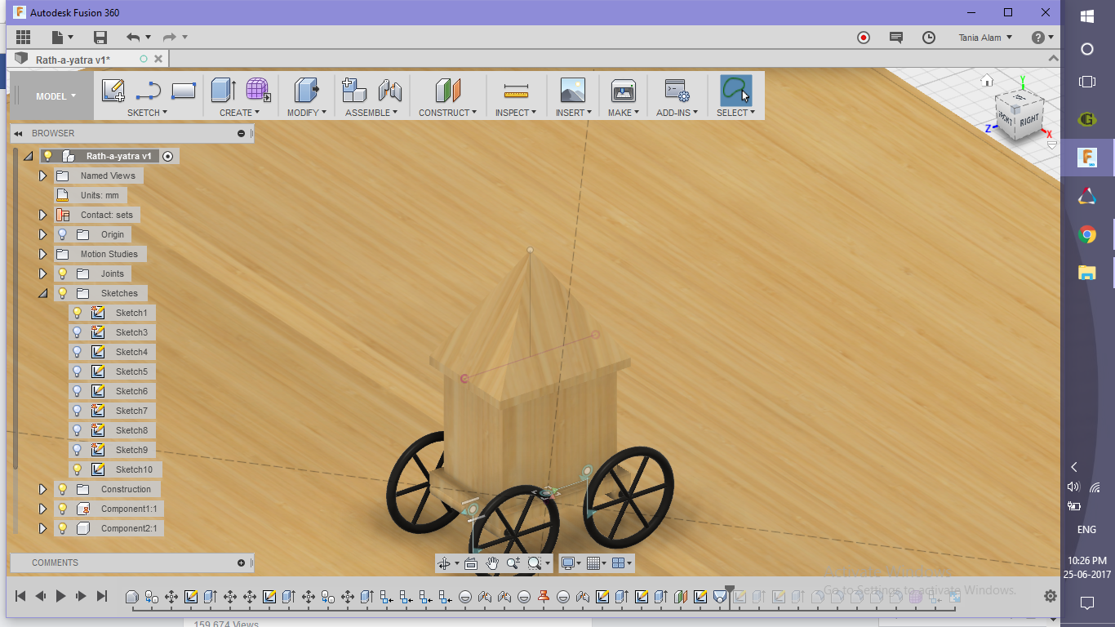Select the 3D Print make icon

[623, 90]
